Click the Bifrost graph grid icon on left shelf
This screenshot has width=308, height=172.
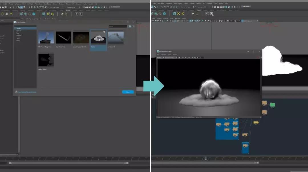44,14
